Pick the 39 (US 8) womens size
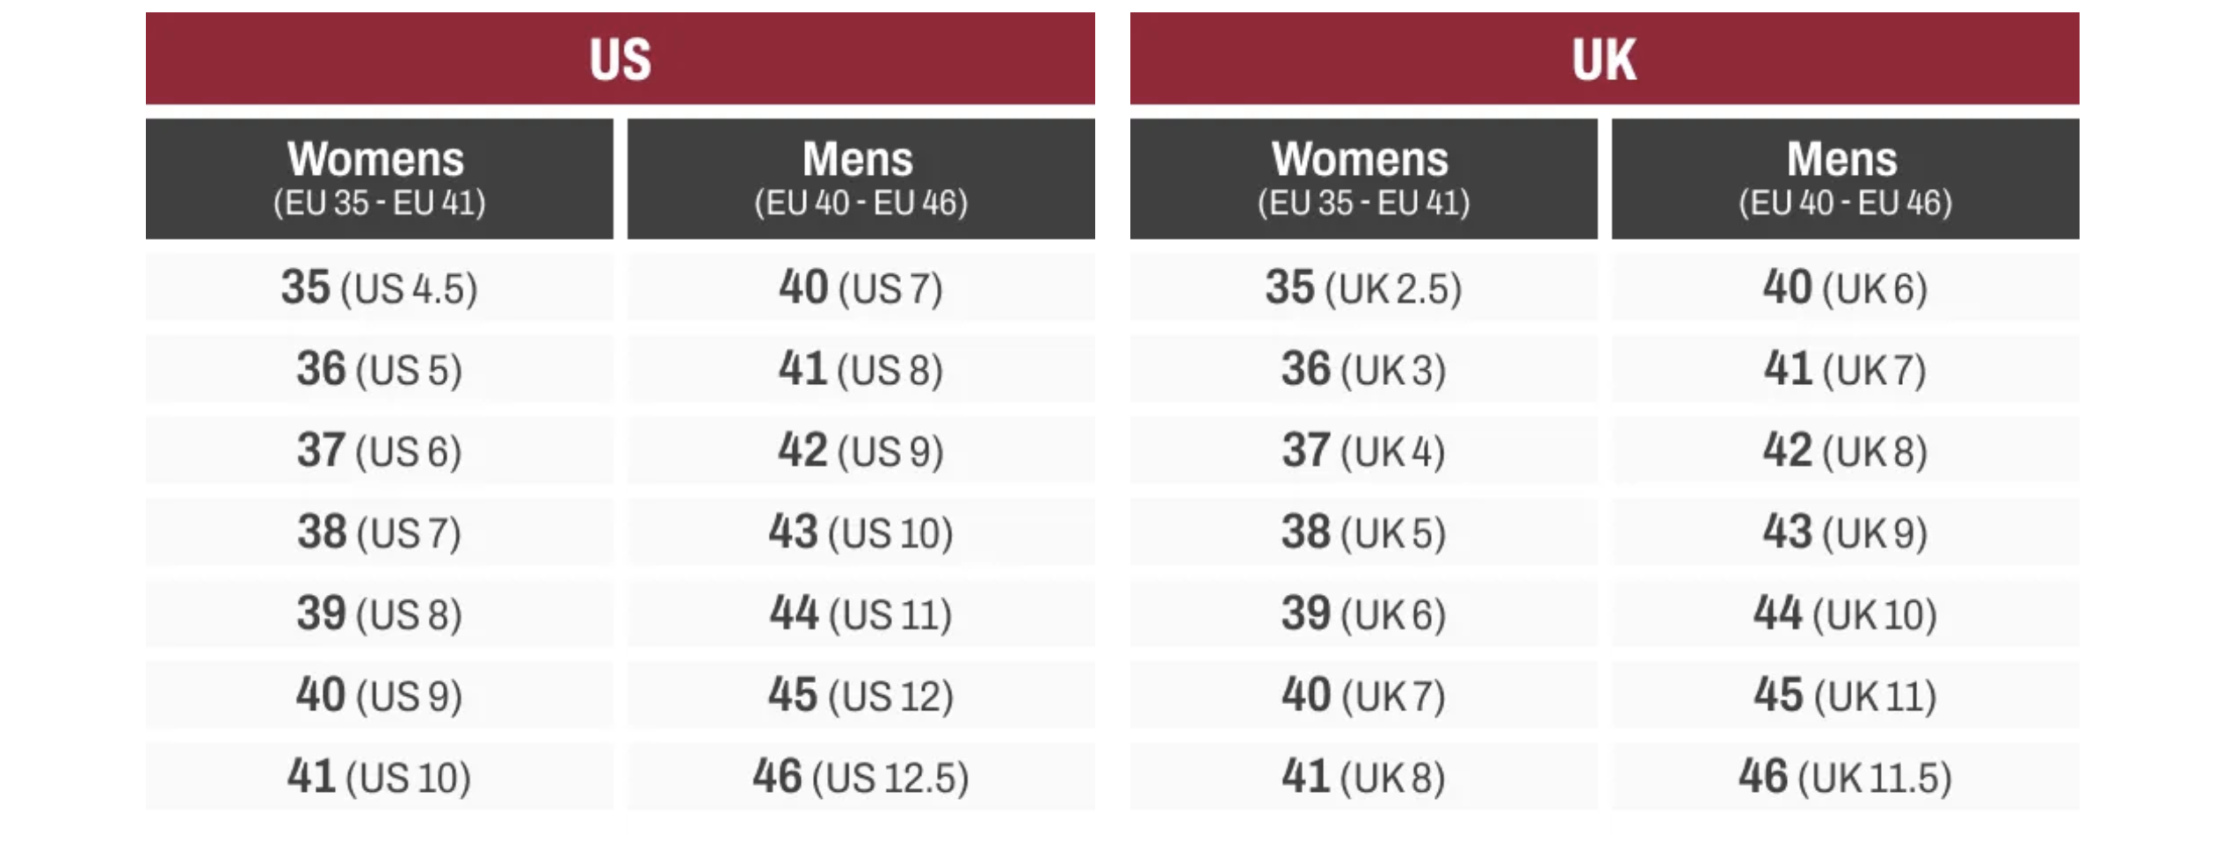The width and height of the screenshot is (2229, 856). [379, 613]
